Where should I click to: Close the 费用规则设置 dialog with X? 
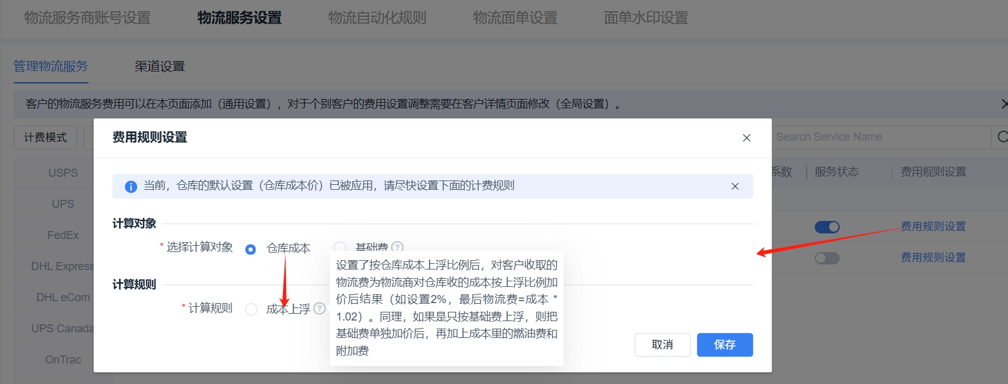click(x=746, y=138)
